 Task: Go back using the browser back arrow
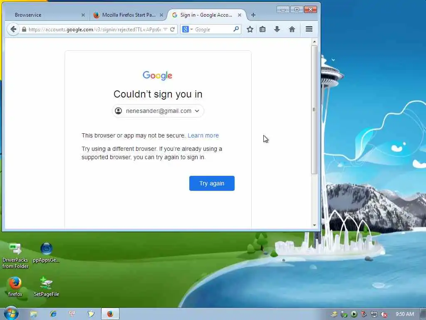pyautogui.click(x=13, y=30)
